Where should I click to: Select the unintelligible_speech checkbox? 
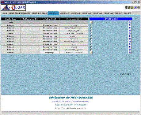pyautogui.click(x=91, y=50)
